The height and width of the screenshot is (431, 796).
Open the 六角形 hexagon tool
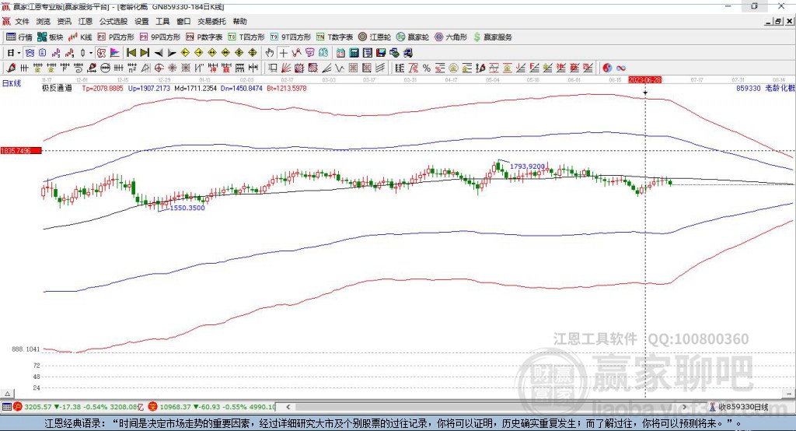pos(451,37)
